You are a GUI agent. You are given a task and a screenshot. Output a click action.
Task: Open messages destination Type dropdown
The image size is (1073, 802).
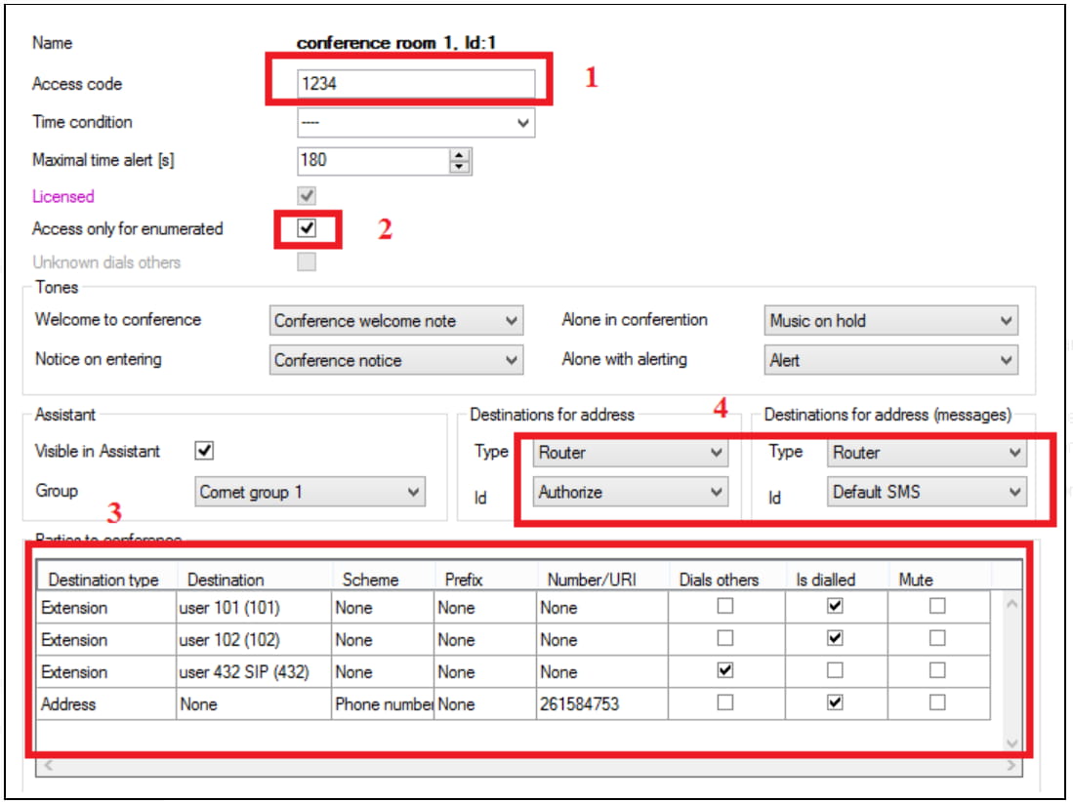pos(927,453)
